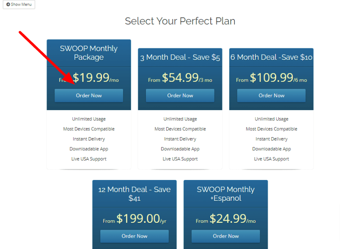Click the $24.99 monthly price
Image resolution: width=340 pixels, height=249 pixels.
click(x=228, y=219)
